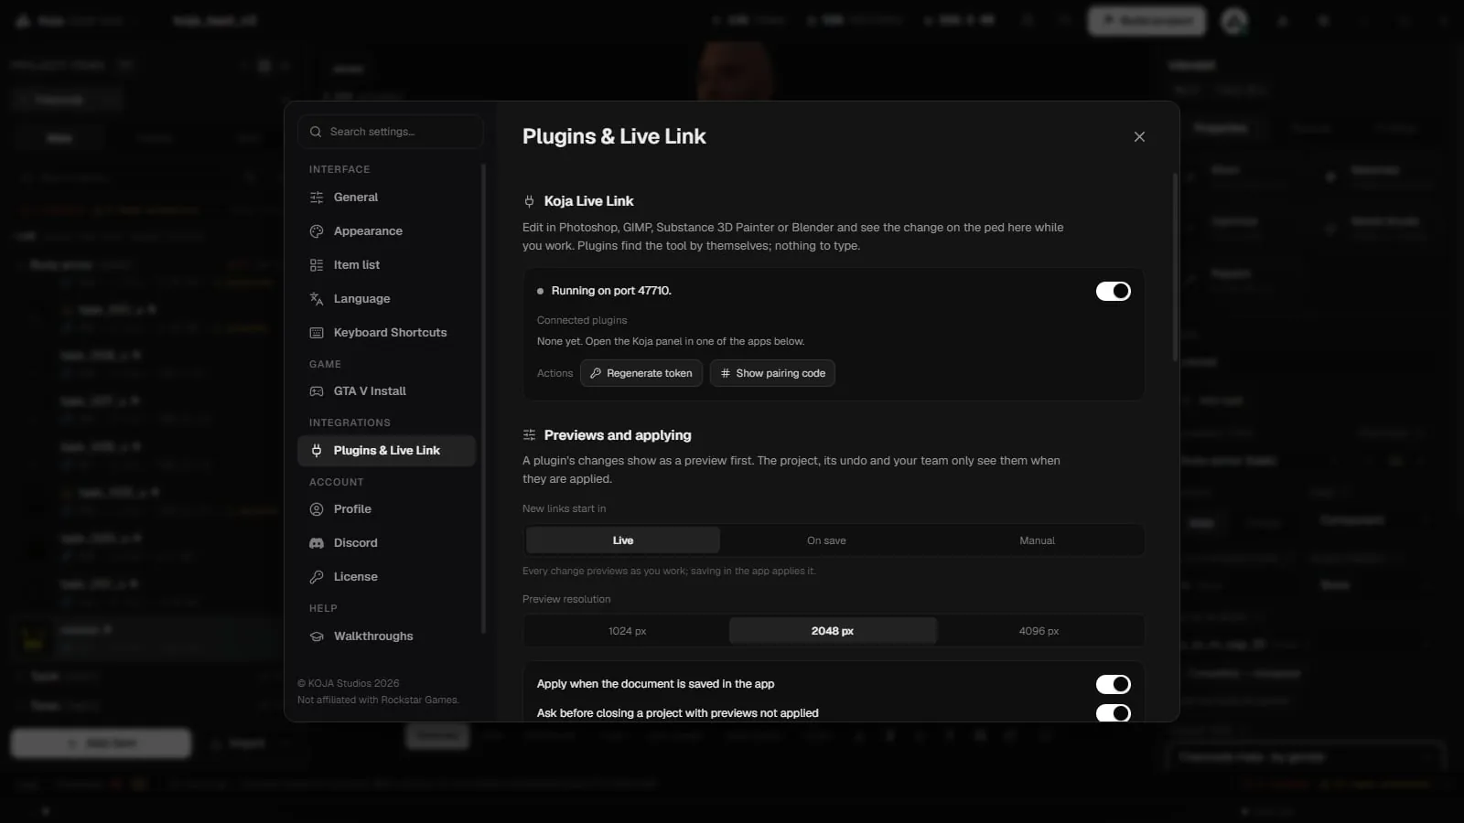Select Manual link mode
Screen dimensions: 1464x823
[1038, 540]
